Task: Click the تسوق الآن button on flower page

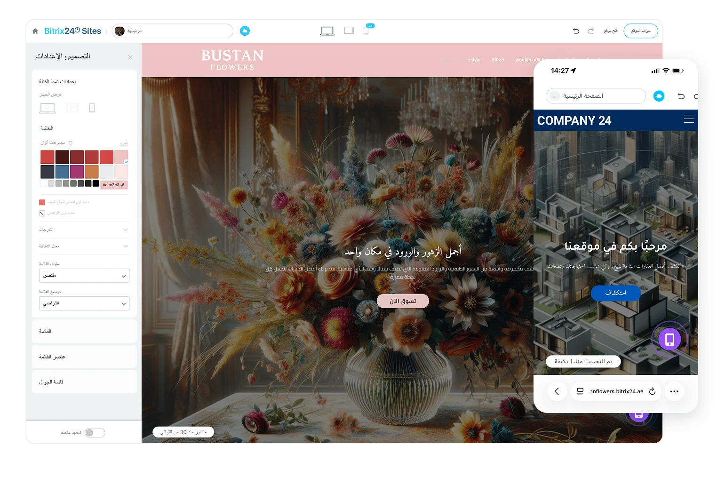Action: [x=403, y=301]
